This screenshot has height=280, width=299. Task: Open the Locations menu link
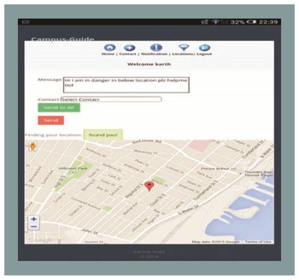(183, 54)
